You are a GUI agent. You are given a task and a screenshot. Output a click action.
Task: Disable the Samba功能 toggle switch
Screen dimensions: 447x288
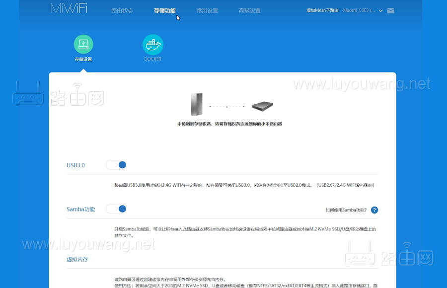coord(116,209)
